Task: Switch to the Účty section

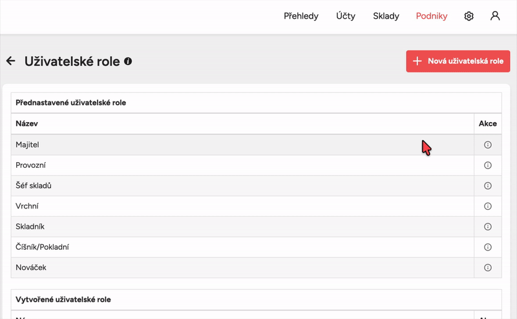Action: click(x=345, y=16)
